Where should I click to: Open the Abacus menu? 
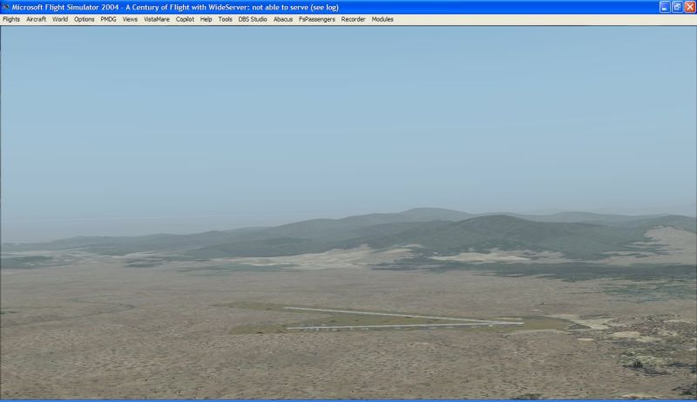click(x=283, y=19)
